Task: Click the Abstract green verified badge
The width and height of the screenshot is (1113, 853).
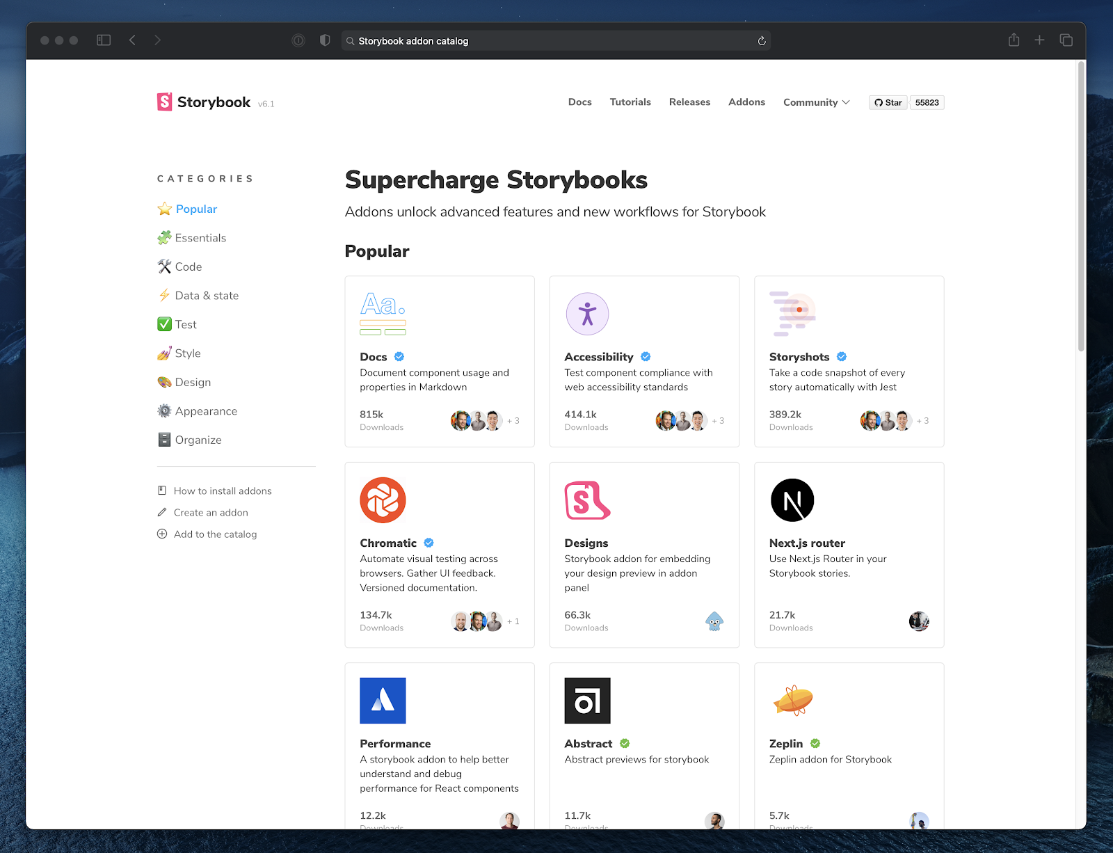Action: 625,744
